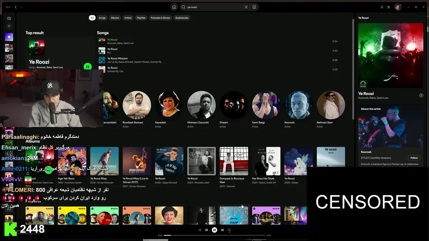
Task: Open the Songs section heading
Action: 103,33
